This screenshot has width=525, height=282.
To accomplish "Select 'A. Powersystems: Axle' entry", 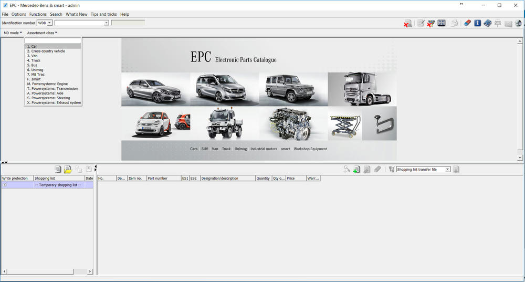I will pyautogui.click(x=53, y=93).
